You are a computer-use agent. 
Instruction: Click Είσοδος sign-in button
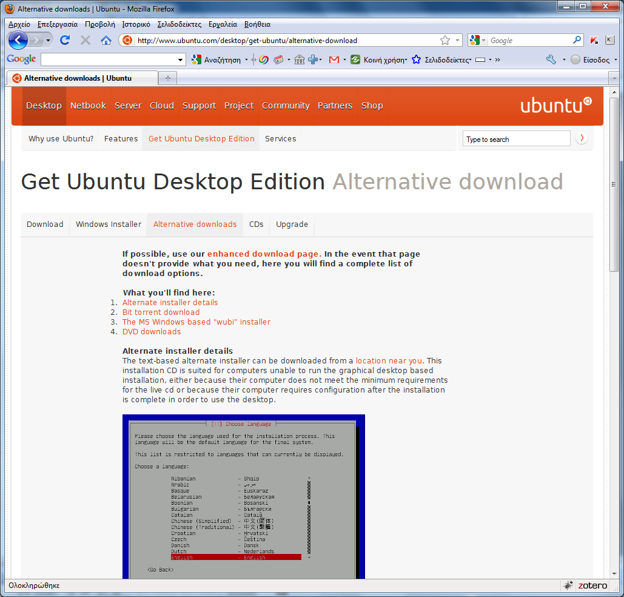[590, 59]
